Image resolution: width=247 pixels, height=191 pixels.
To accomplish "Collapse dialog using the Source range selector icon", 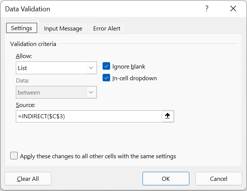I will [x=167, y=116].
